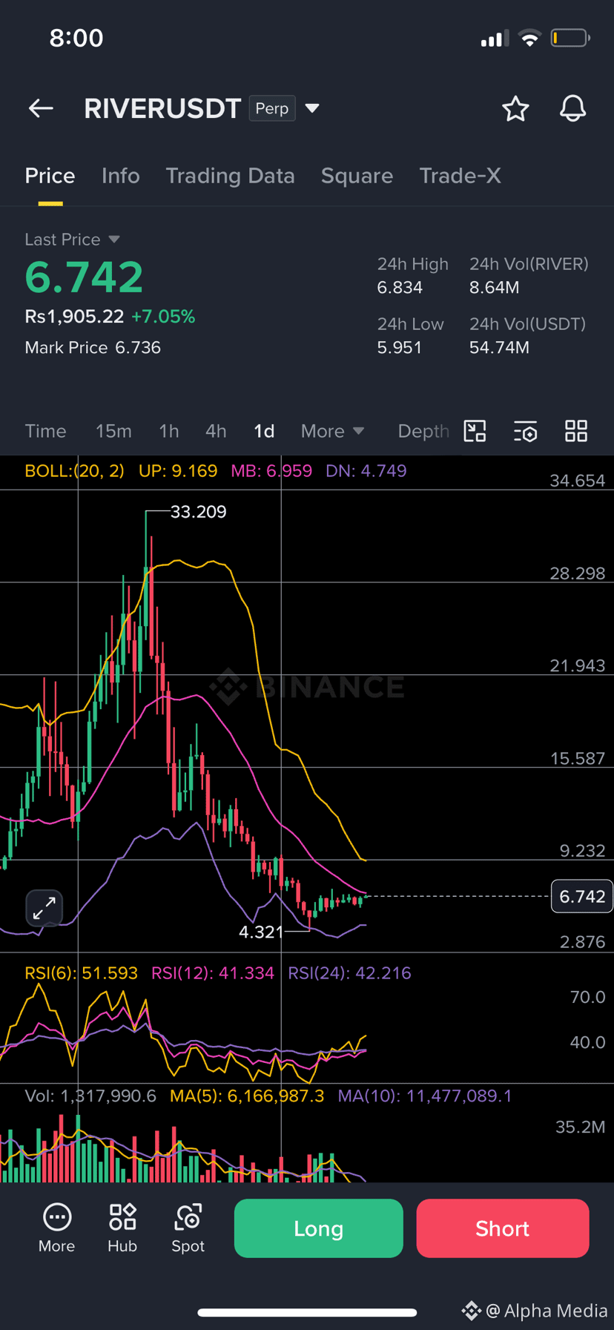The image size is (614, 1330).
Task: Select the 1h interval
Action: pos(169,431)
